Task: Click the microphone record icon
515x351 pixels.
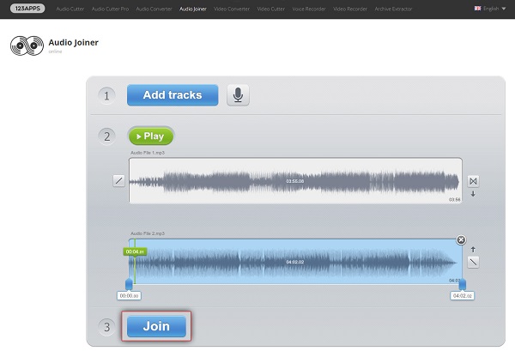Action: point(238,95)
